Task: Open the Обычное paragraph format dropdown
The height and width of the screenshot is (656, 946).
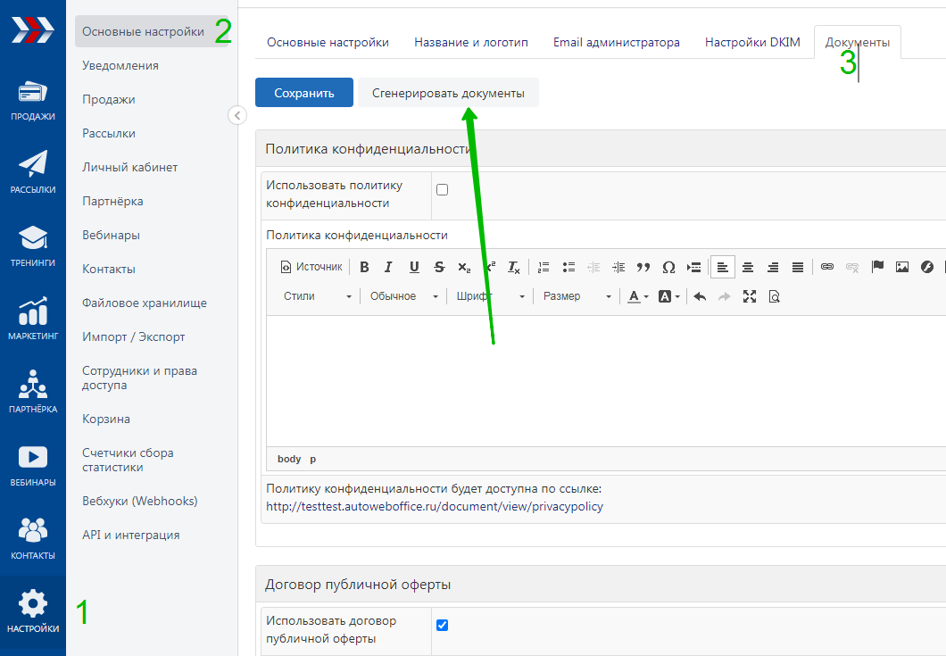Action: (x=404, y=296)
